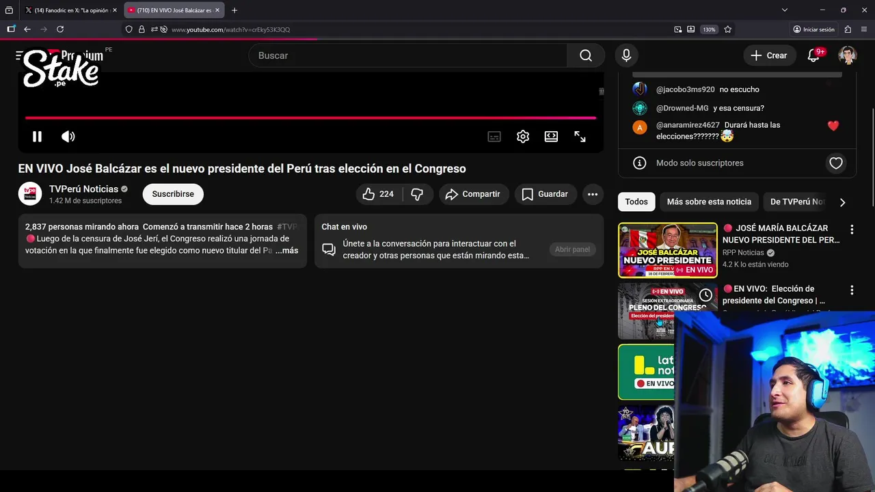Open the Latina Noticias EN VIVO thumbnail

(x=646, y=372)
